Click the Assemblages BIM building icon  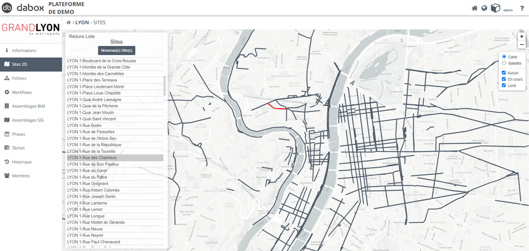click(x=7, y=106)
